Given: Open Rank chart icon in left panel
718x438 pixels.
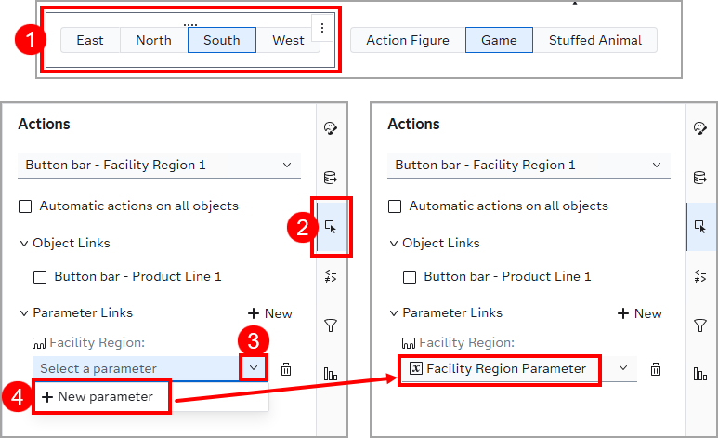Looking at the screenshot, I should coord(331,374).
